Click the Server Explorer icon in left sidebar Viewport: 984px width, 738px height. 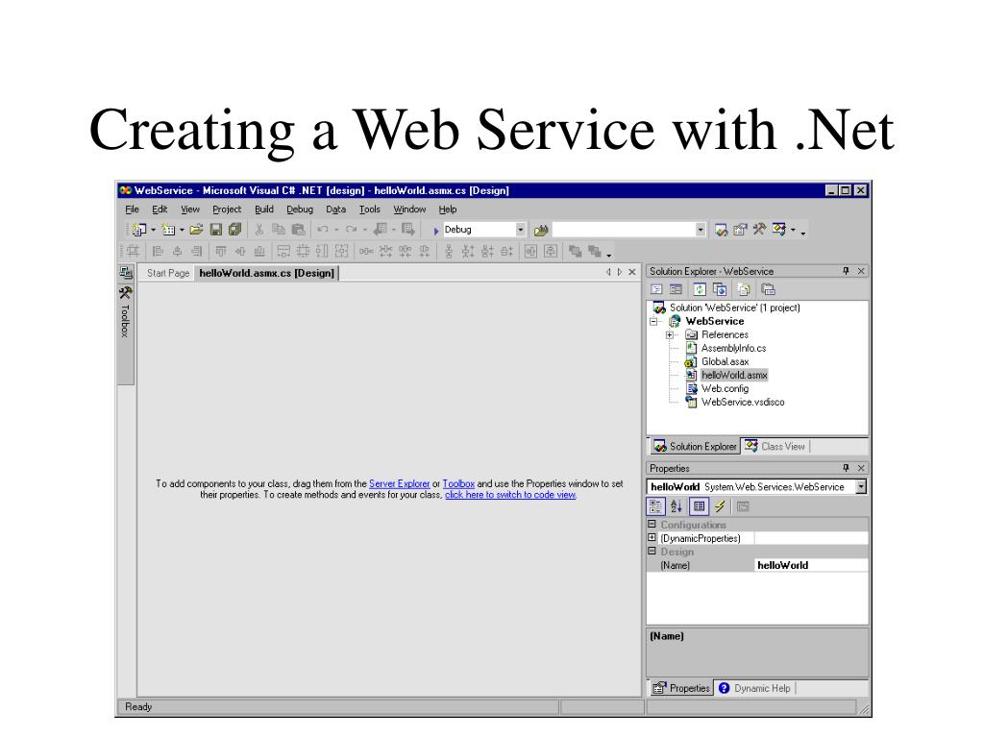click(x=126, y=272)
